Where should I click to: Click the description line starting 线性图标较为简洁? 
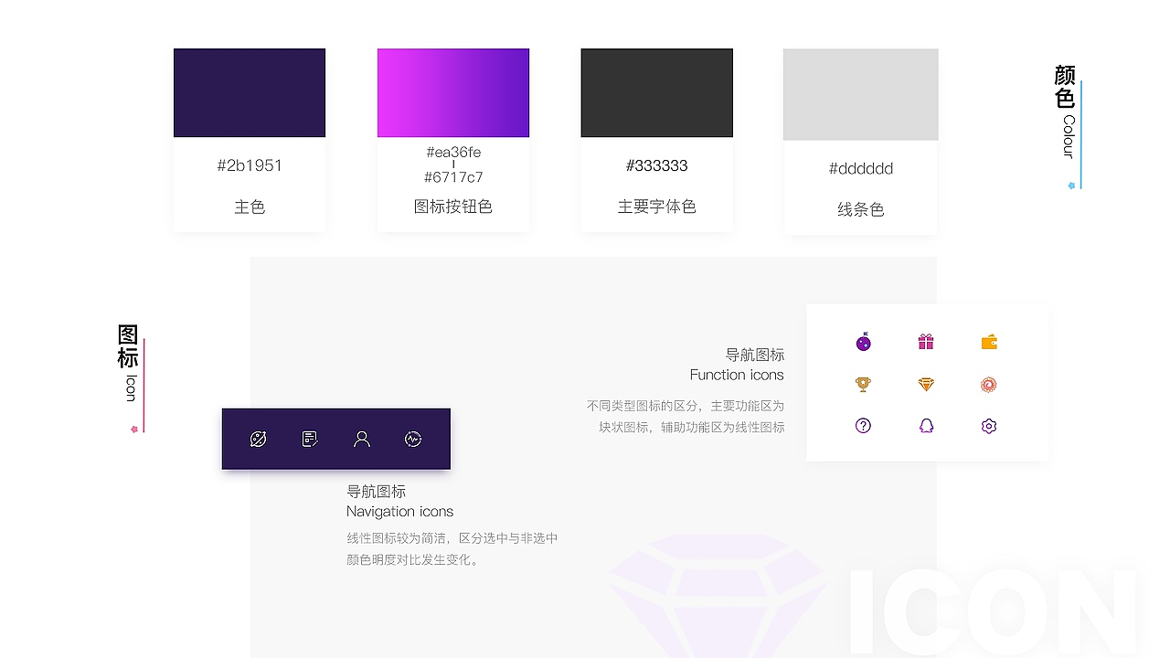(452, 539)
